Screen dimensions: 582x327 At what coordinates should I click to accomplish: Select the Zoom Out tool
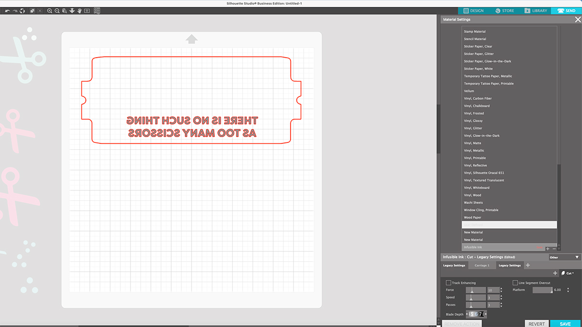click(x=57, y=10)
